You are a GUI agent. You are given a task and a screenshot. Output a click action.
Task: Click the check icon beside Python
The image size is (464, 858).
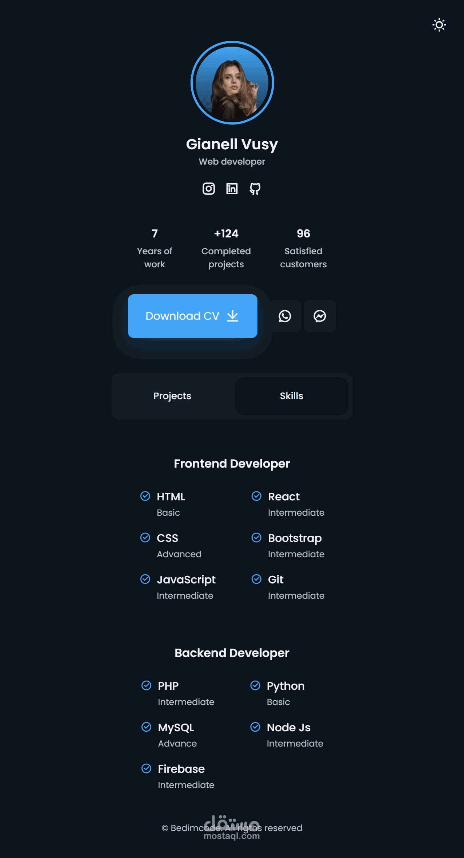(255, 685)
